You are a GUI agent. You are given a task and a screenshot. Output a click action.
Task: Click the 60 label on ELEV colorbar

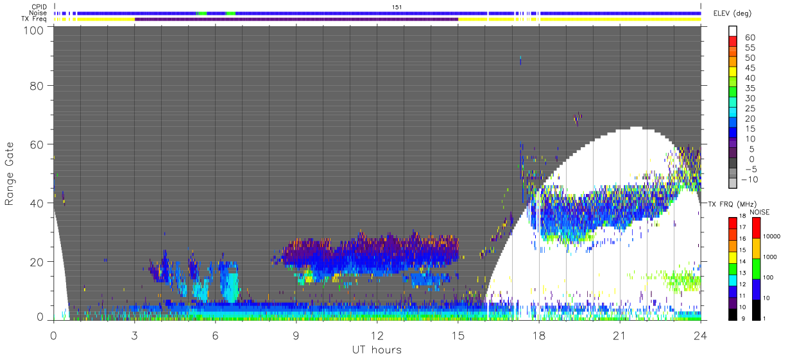(749, 37)
